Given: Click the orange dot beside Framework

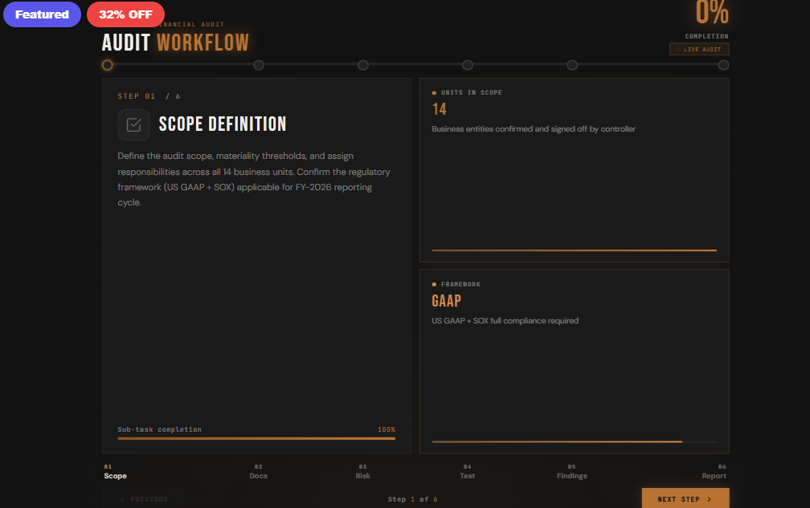Looking at the screenshot, I should (x=435, y=283).
